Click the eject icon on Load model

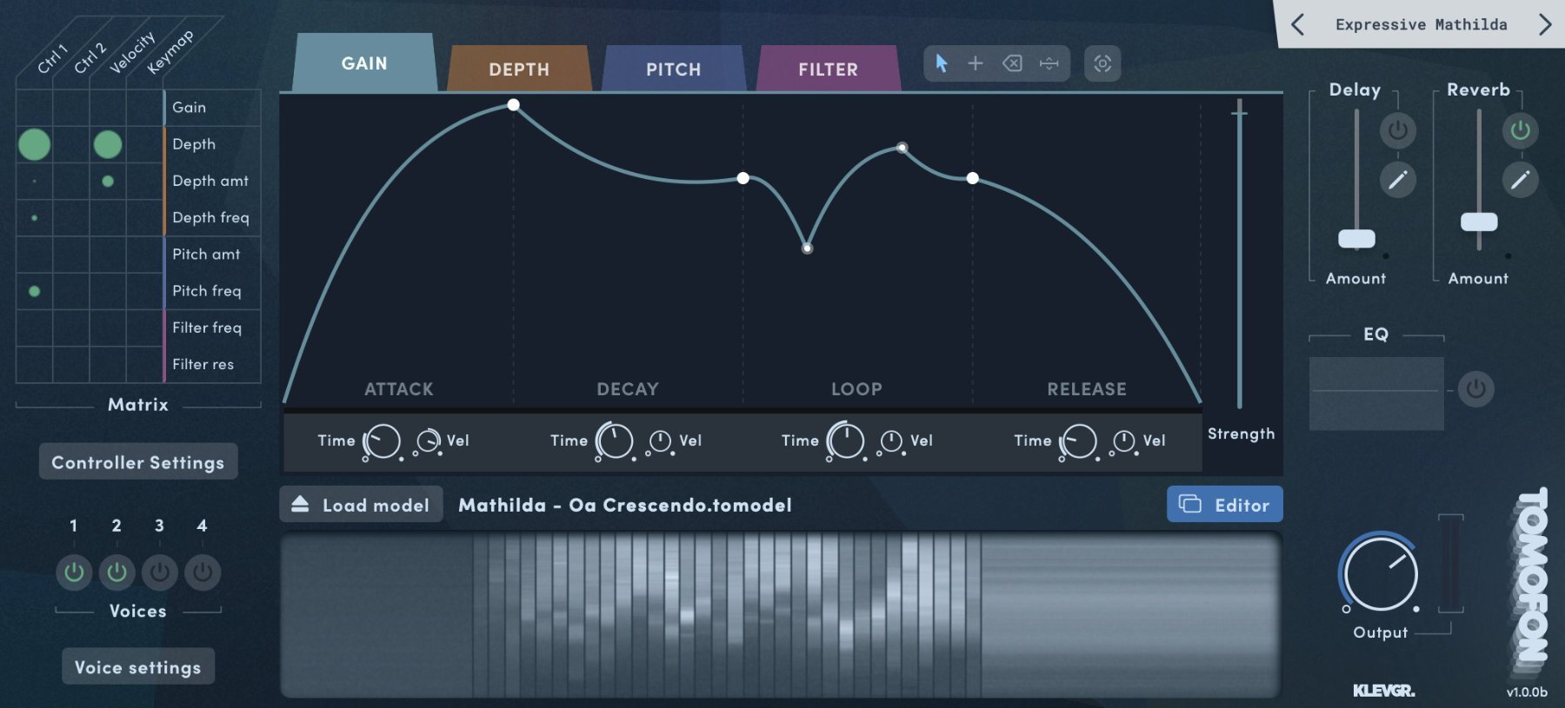tap(300, 505)
